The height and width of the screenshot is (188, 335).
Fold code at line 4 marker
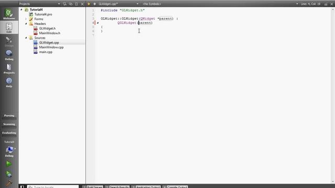98,23
